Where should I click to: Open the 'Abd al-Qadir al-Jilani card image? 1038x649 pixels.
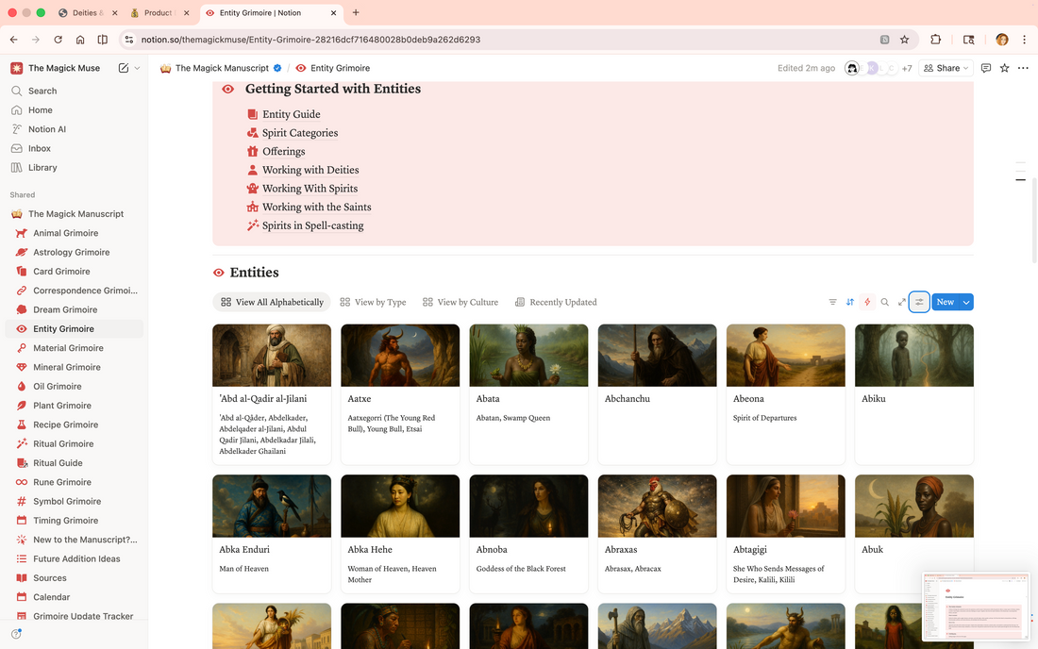click(272, 356)
